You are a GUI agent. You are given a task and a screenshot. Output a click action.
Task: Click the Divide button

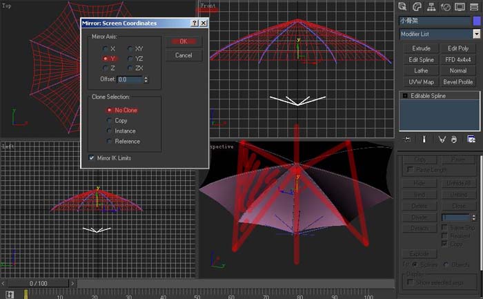click(420, 217)
